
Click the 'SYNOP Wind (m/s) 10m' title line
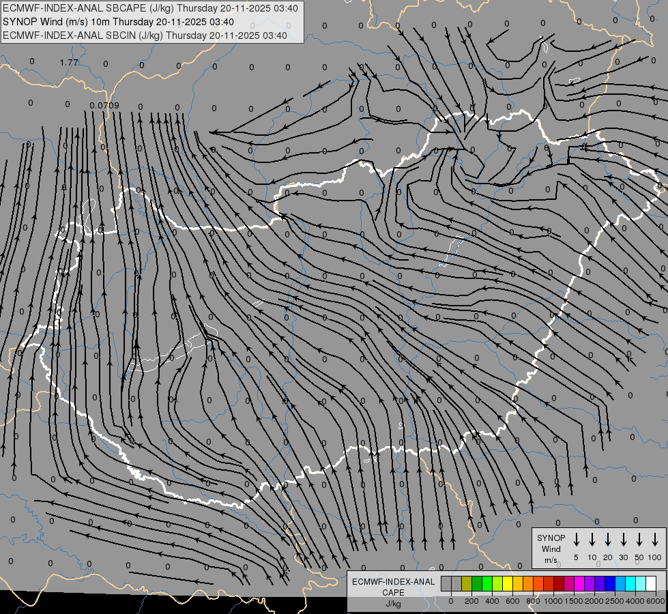click(118, 22)
